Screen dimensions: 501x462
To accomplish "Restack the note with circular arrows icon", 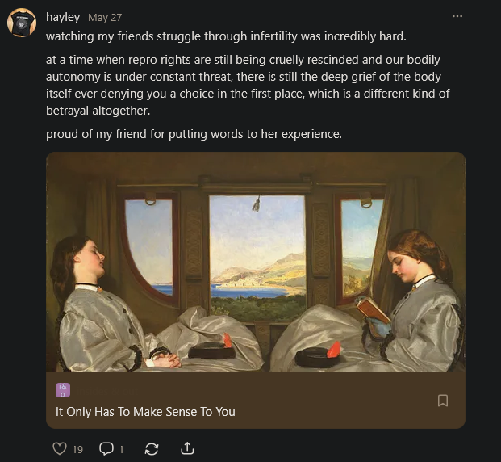I will tap(151, 448).
